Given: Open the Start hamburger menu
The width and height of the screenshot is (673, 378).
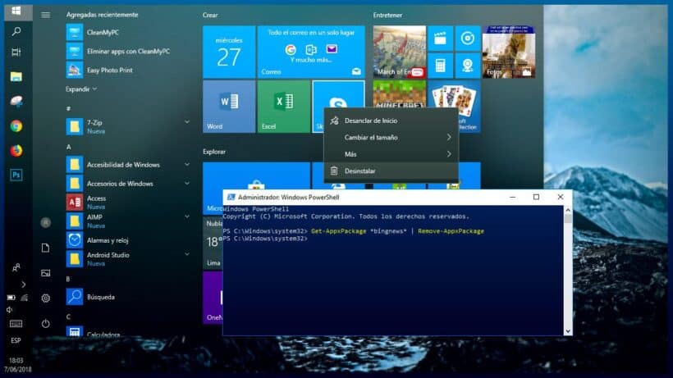Looking at the screenshot, I should point(45,15).
